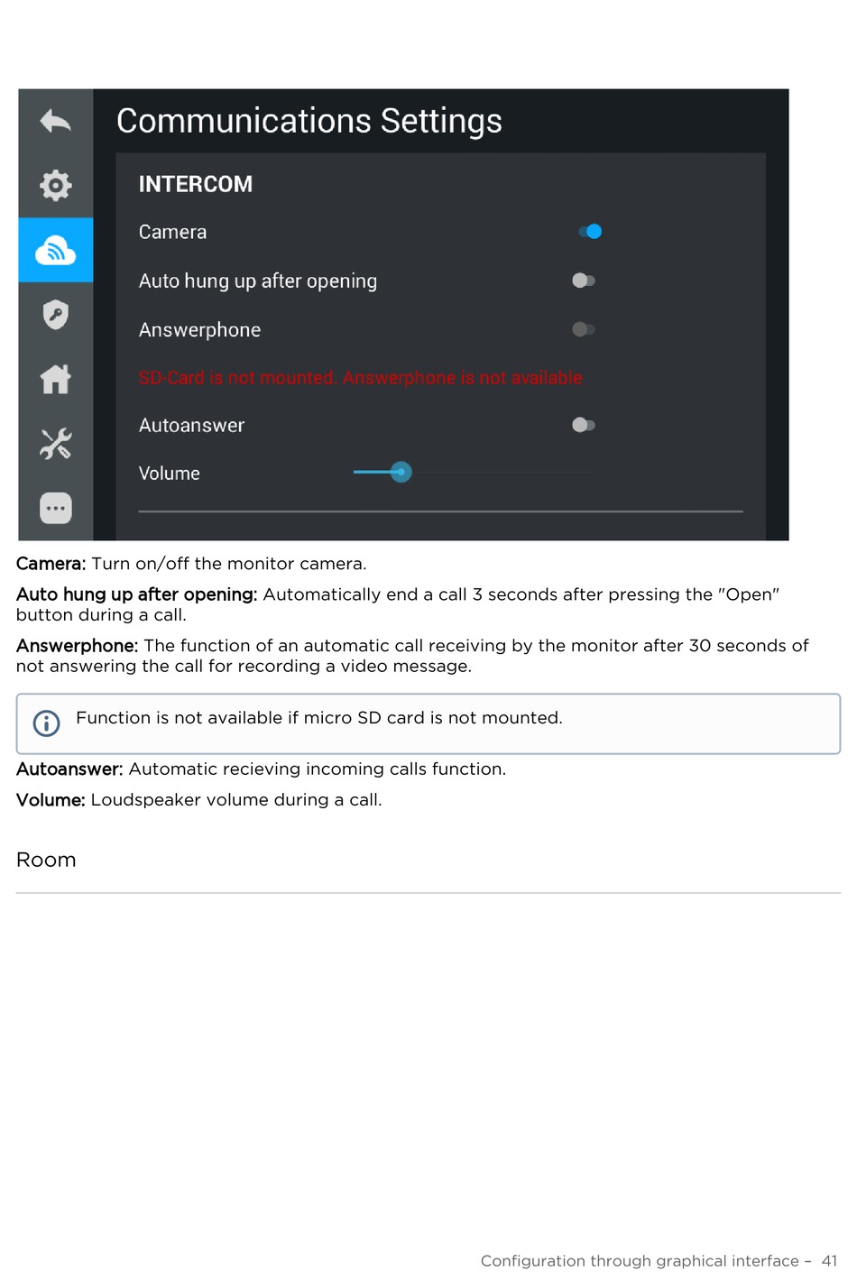Click the Volume setting label
Viewport: 857px width, 1280px height.
click(170, 474)
